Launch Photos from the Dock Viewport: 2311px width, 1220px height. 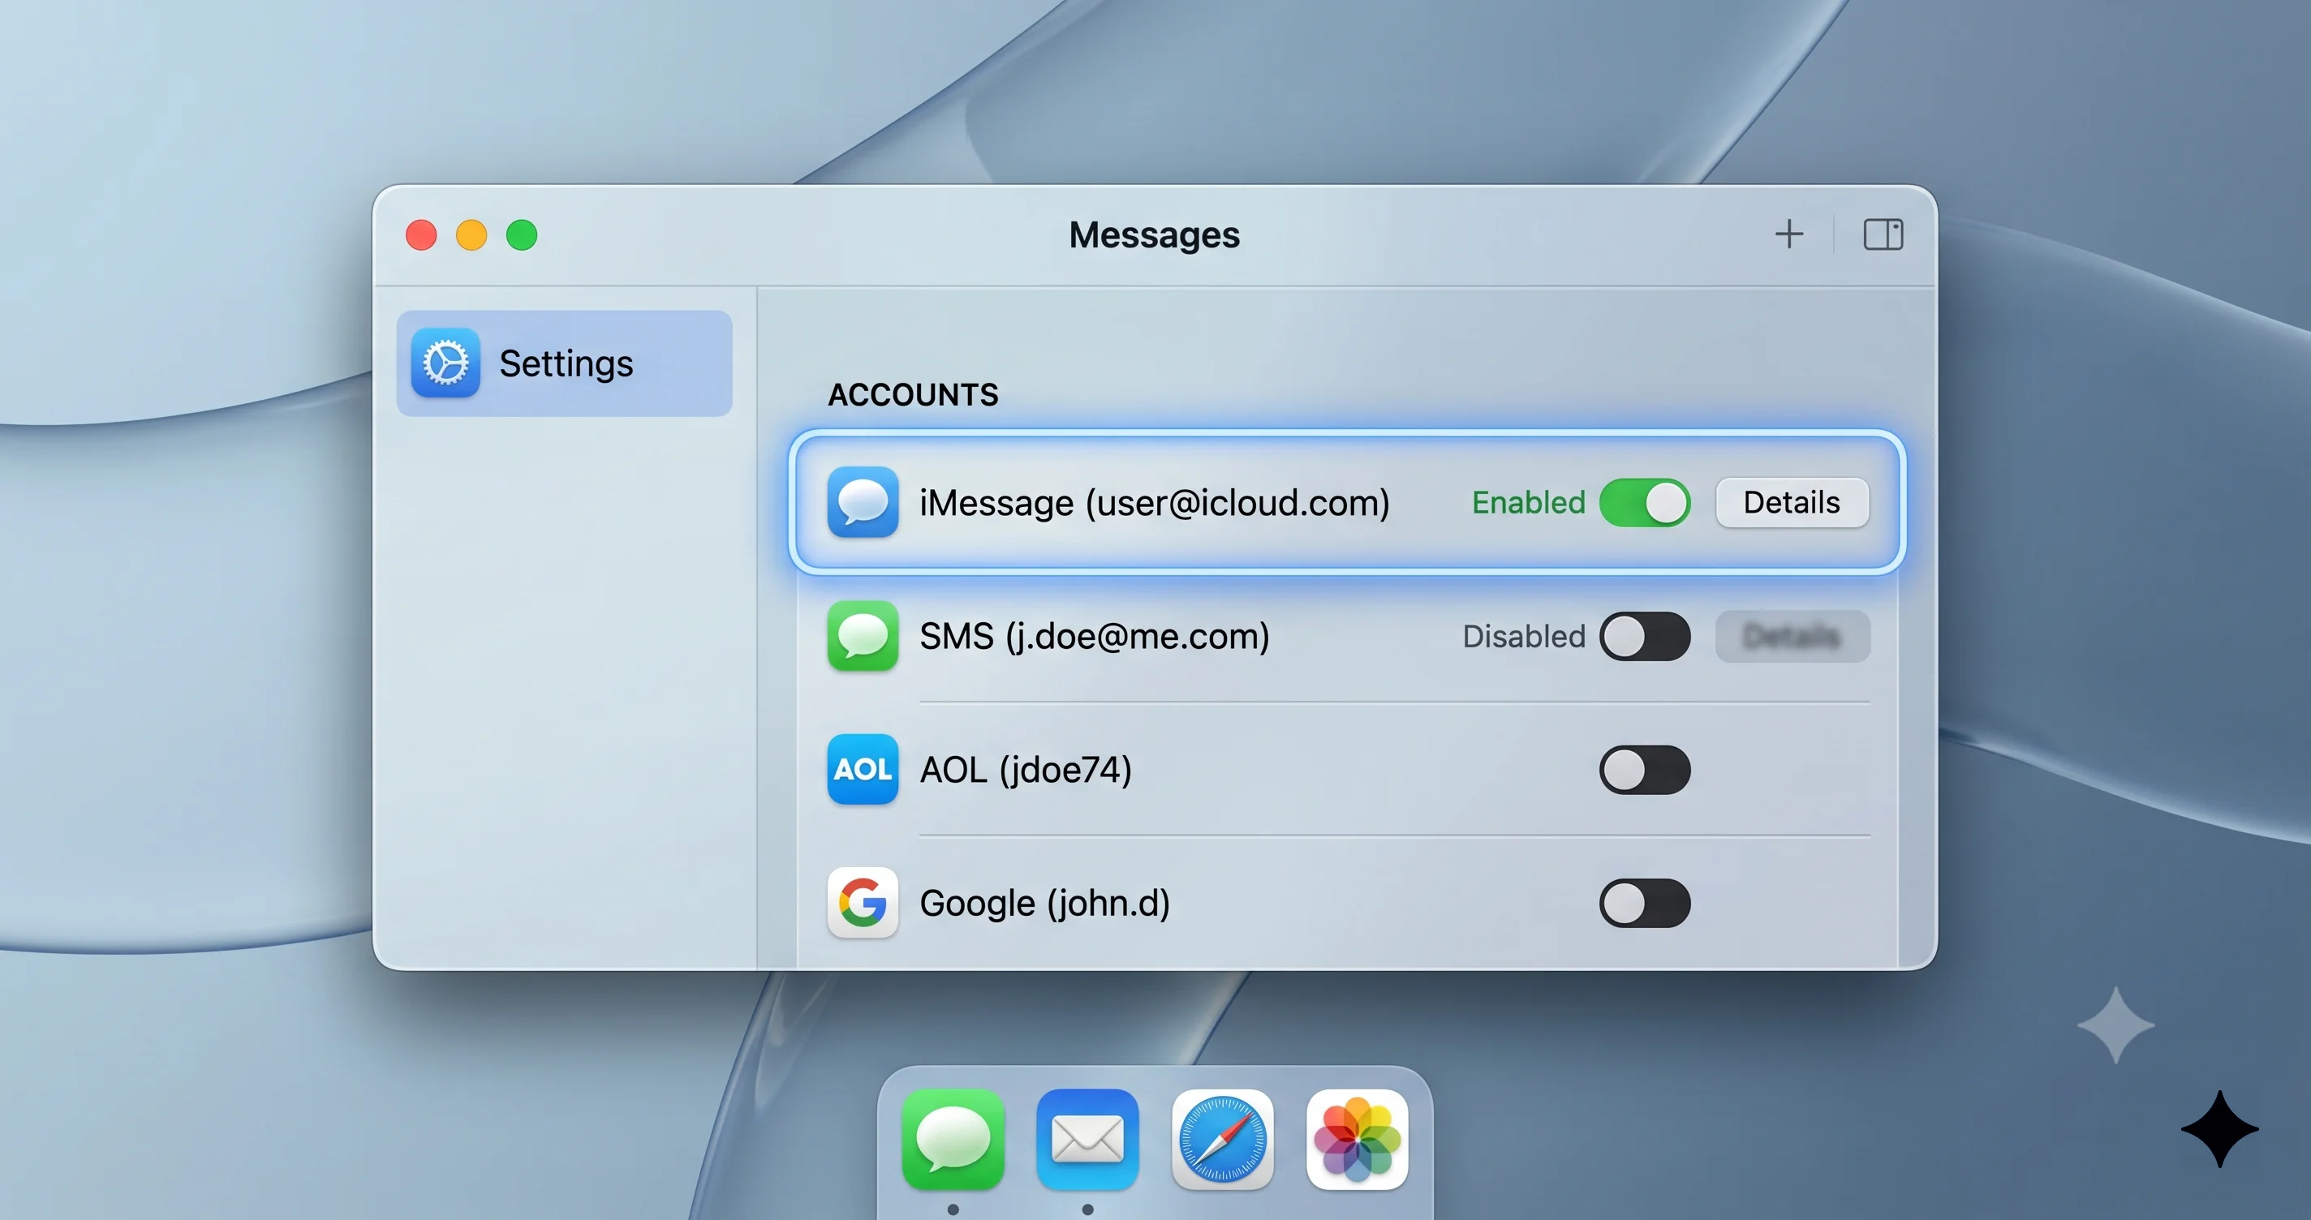click(1358, 1141)
